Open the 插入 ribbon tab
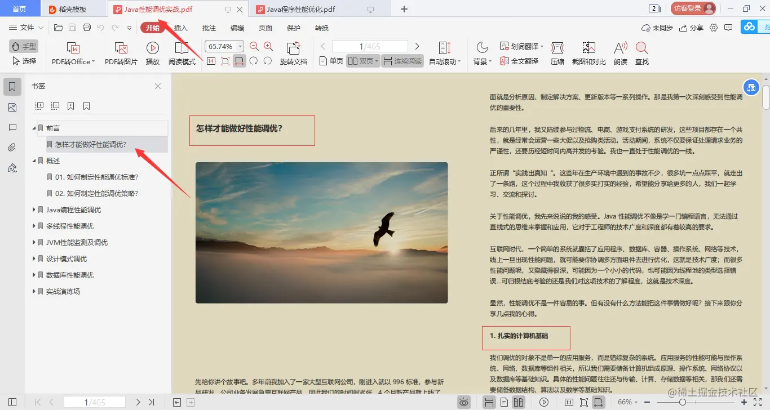The width and height of the screenshot is (770, 410). (x=180, y=27)
